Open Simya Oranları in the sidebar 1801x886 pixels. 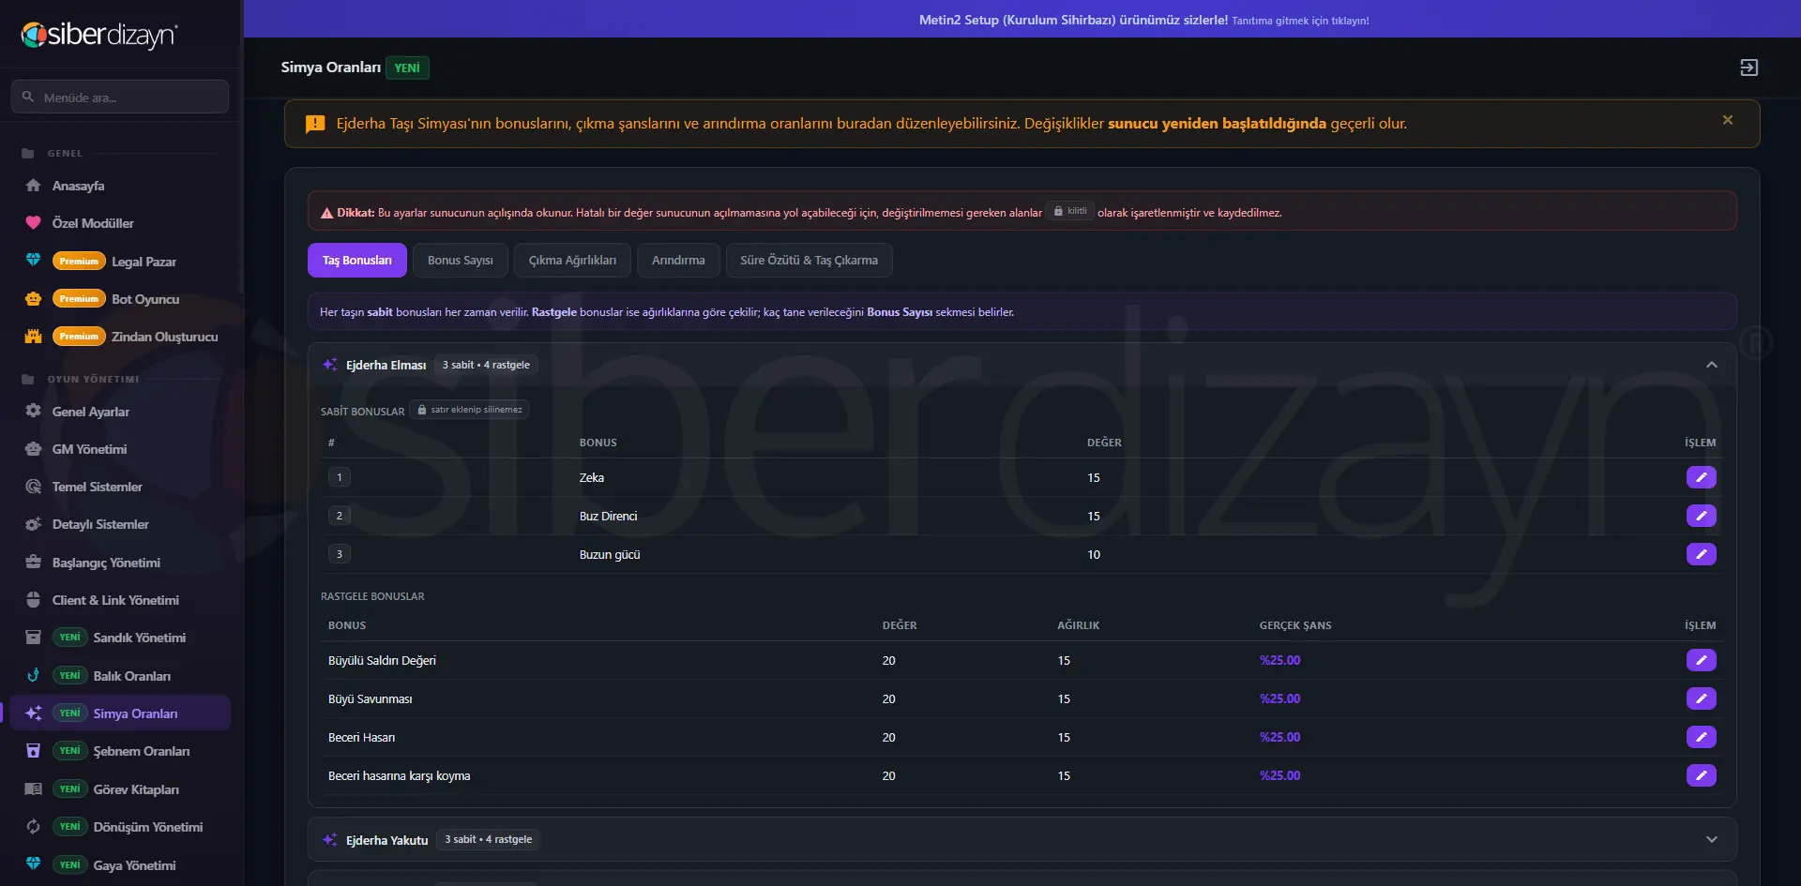pos(120,713)
